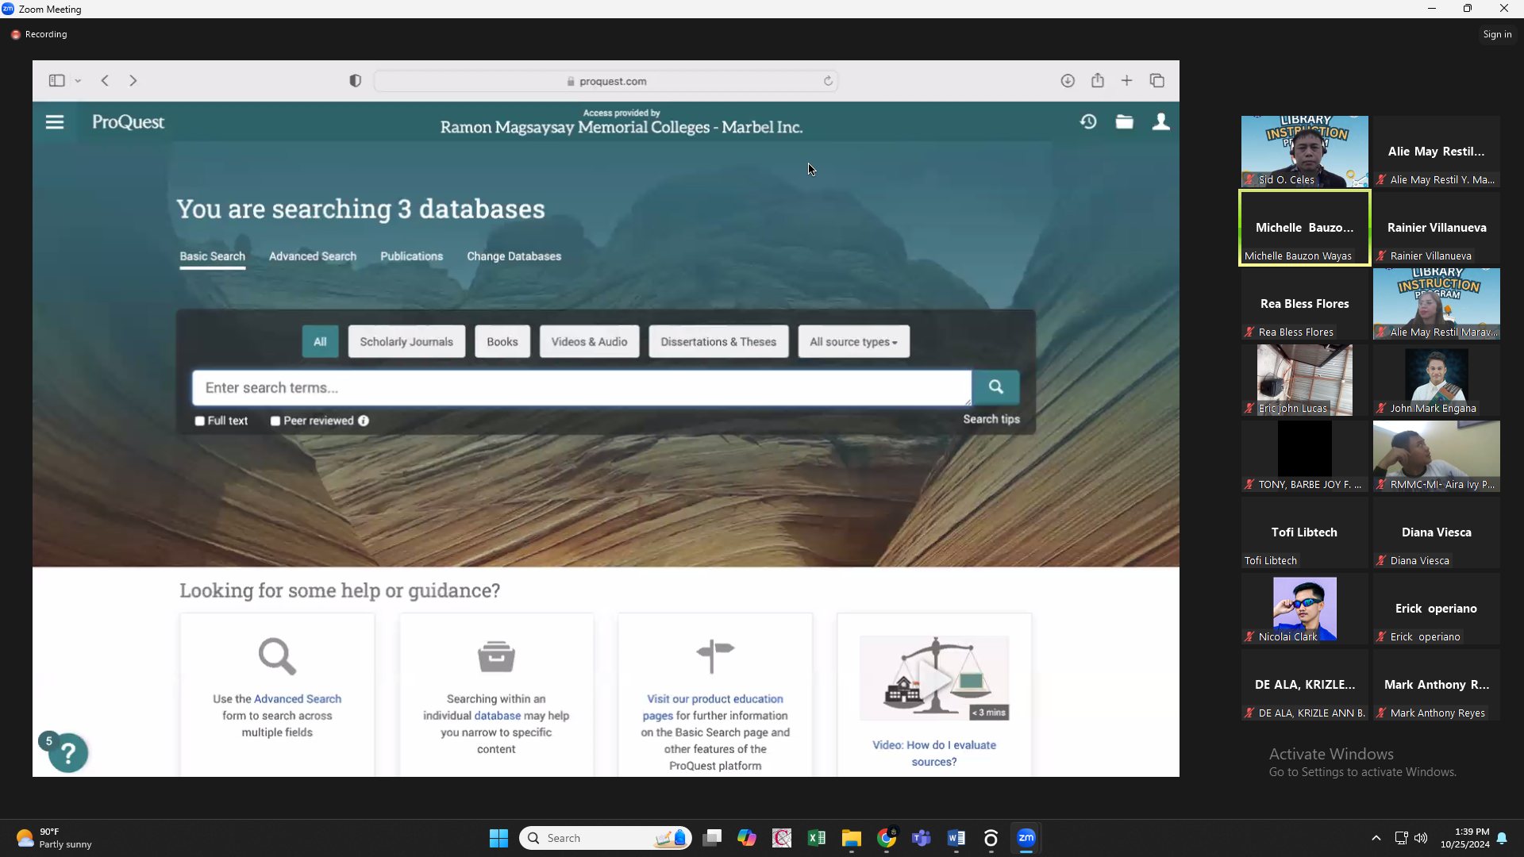Open recent searches history icon

[1088, 122]
